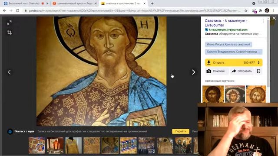Open the 'Свастика. - k razumnym - LiveJournal' title link

tap(226, 23)
